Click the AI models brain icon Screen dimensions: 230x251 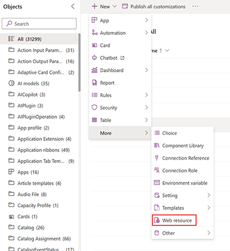(x=11, y=83)
